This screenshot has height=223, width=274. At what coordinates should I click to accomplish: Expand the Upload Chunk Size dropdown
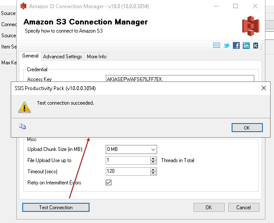tap(153, 149)
